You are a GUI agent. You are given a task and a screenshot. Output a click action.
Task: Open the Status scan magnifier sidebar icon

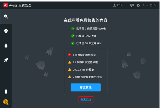tap(6, 16)
